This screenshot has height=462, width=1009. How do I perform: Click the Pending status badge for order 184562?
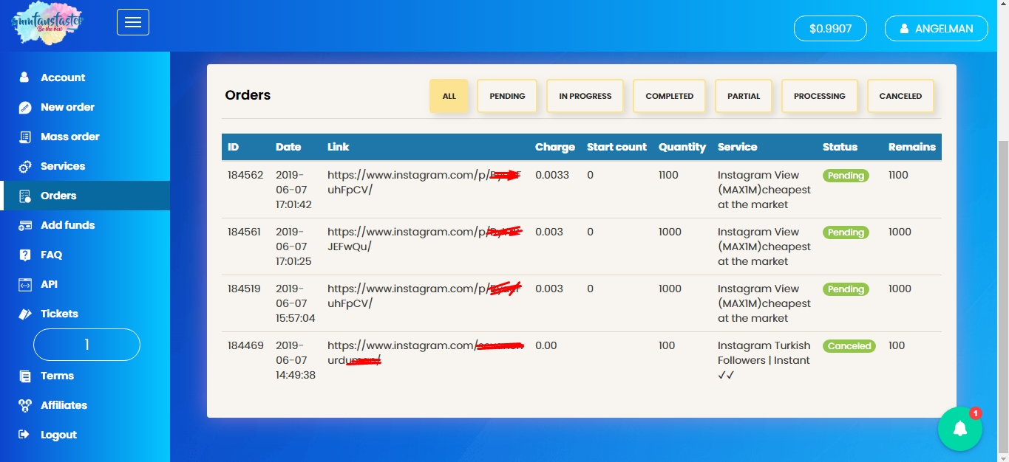(x=846, y=176)
